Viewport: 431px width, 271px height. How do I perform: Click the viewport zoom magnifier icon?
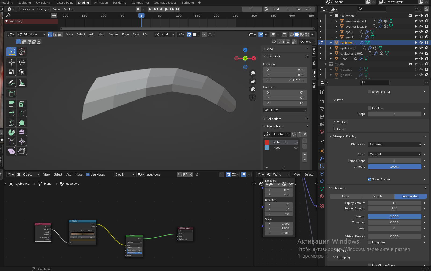click(x=253, y=73)
